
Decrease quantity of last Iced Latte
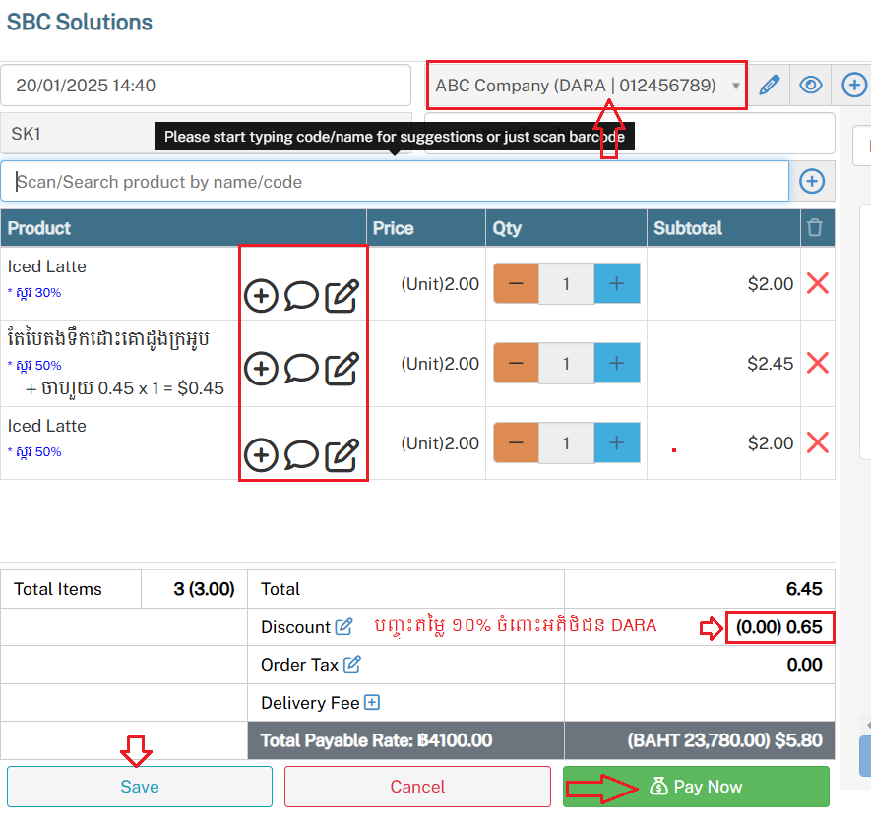(x=516, y=443)
